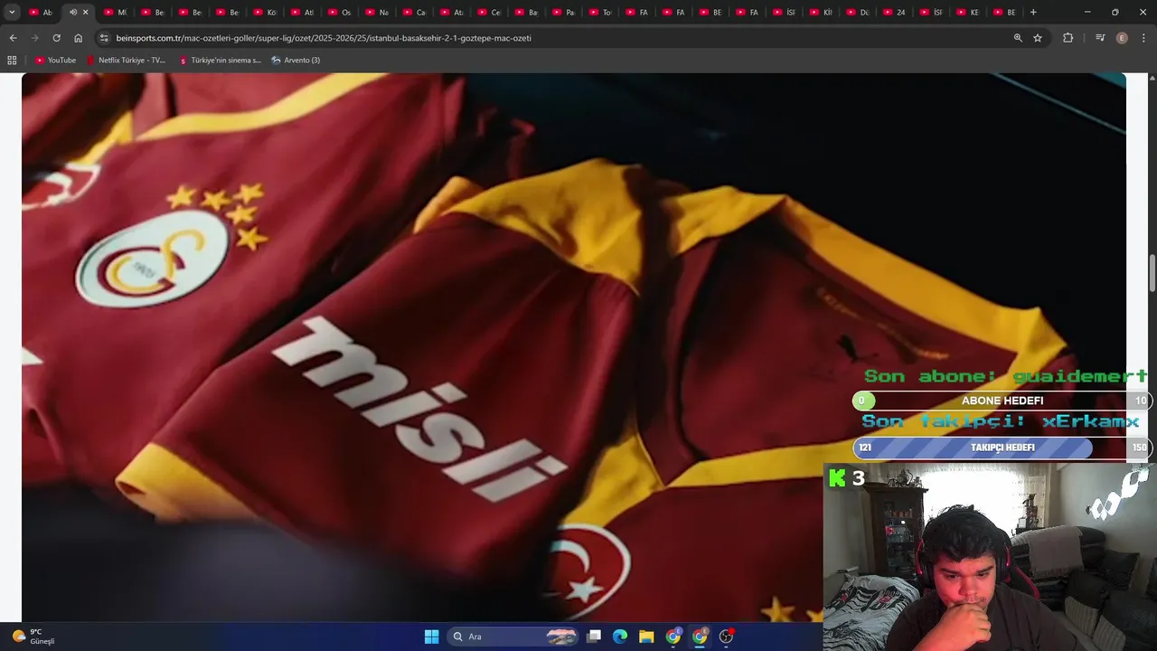Switch to the 'Mi' tab
Viewport: 1157px width, 651px height.
coord(115,12)
